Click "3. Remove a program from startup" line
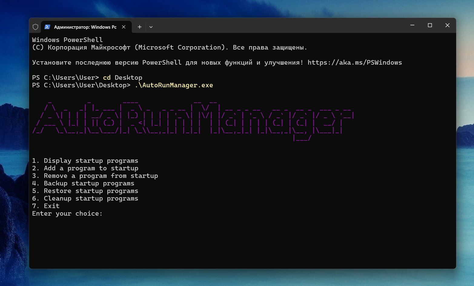Image resolution: width=474 pixels, height=286 pixels. coord(95,176)
